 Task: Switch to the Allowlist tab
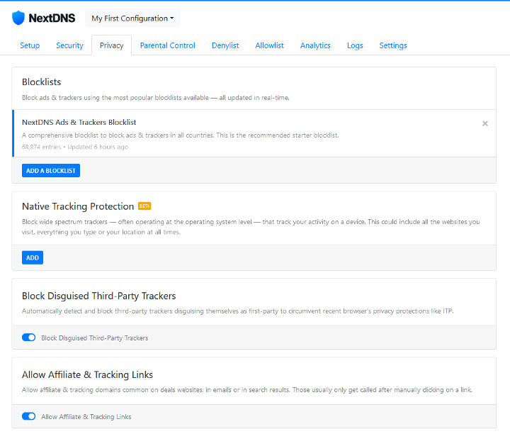(269, 45)
